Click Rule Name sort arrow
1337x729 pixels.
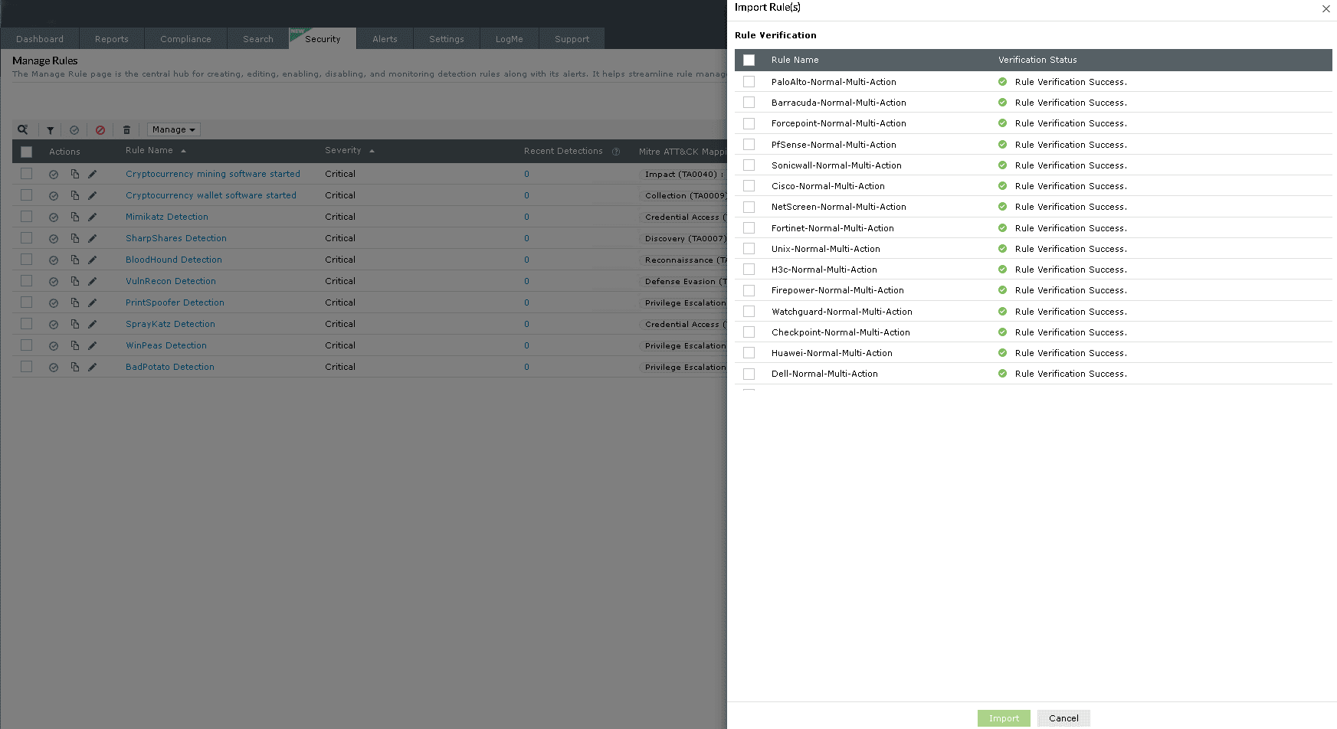pos(183,151)
